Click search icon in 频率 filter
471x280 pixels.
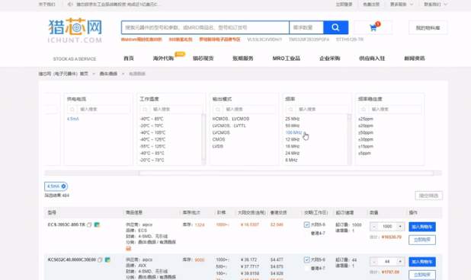(x=290, y=109)
